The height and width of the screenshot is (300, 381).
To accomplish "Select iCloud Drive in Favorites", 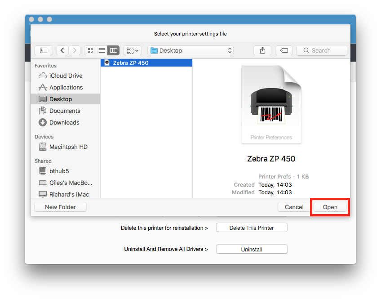I will coord(65,76).
